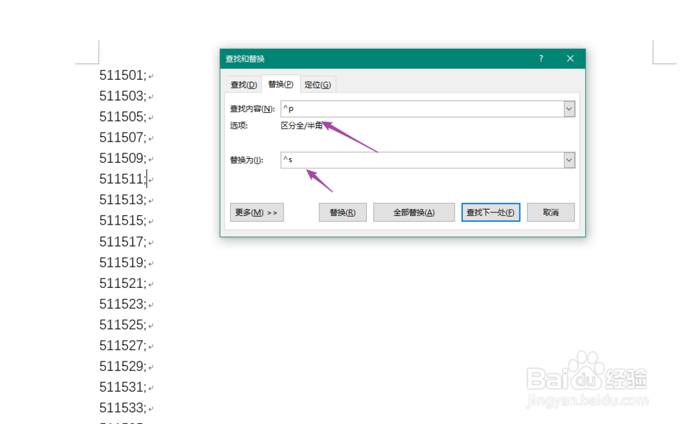Select the 替换(P) tab
This screenshot has width=687, height=424.
click(281, 85)
